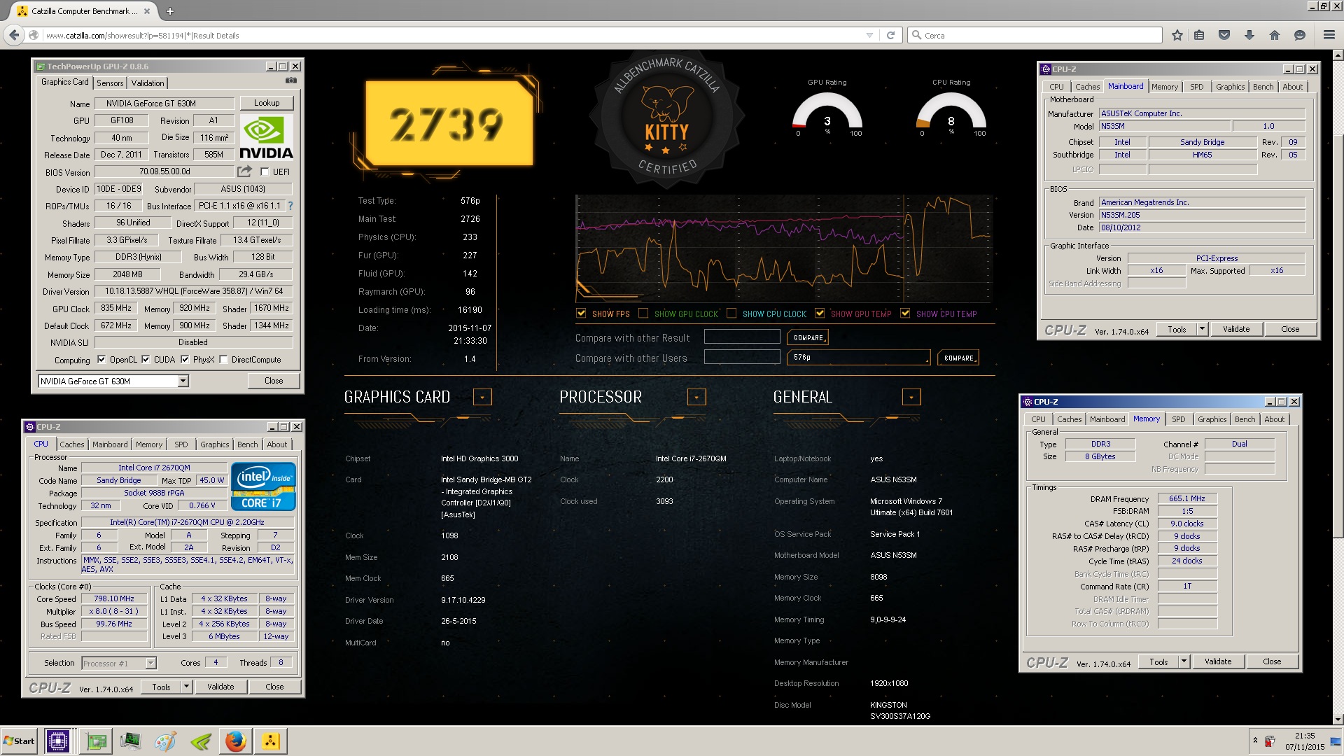Open Bench tab in Memory CPU-Z window

click(x=1245, y=419)
